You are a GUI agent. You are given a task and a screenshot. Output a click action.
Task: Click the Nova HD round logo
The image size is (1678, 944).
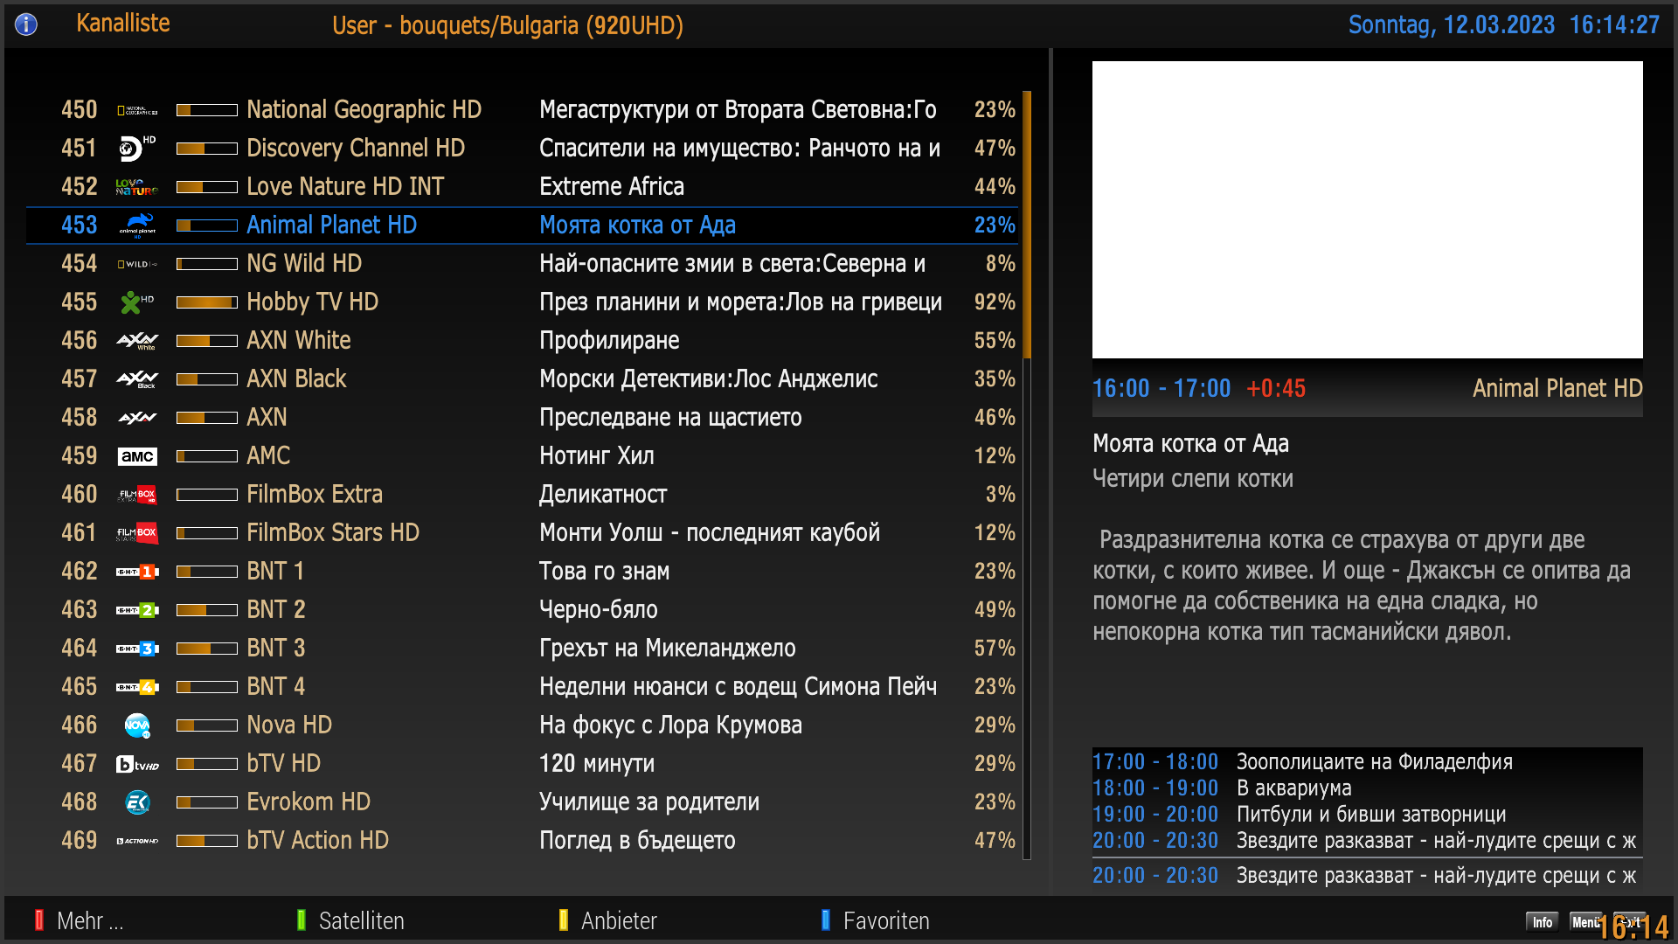click(x=136, y=725)
